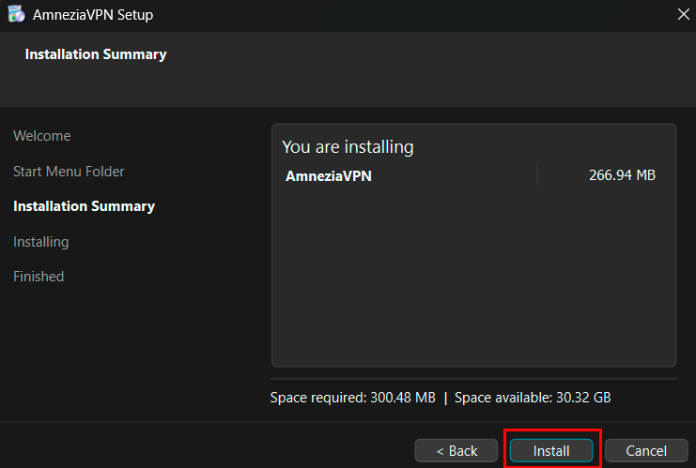Click the 'Space required: 300.48 MB' text

coord(352,398)
